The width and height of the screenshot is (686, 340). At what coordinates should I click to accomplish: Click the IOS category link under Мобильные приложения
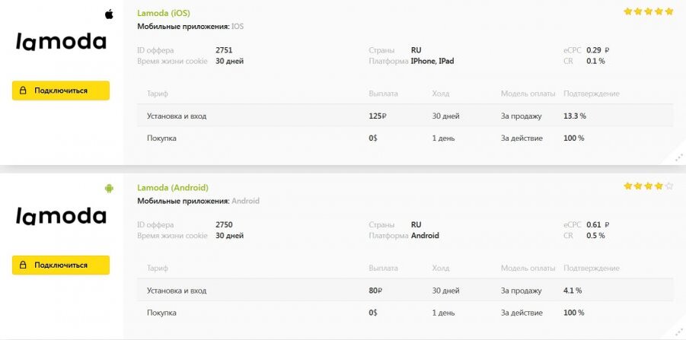pos(238,27)
